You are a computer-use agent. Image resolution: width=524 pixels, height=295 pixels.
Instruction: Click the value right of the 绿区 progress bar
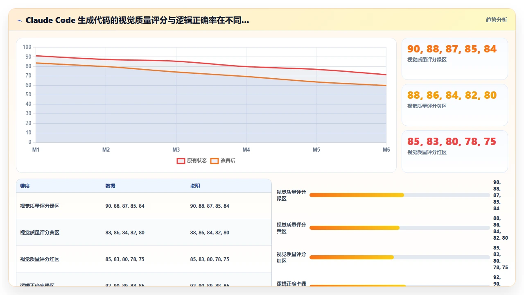point(497,195)
